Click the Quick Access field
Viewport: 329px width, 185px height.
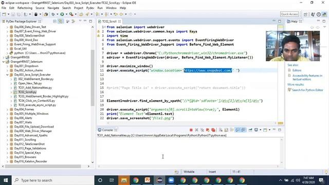tap(289, 14)
